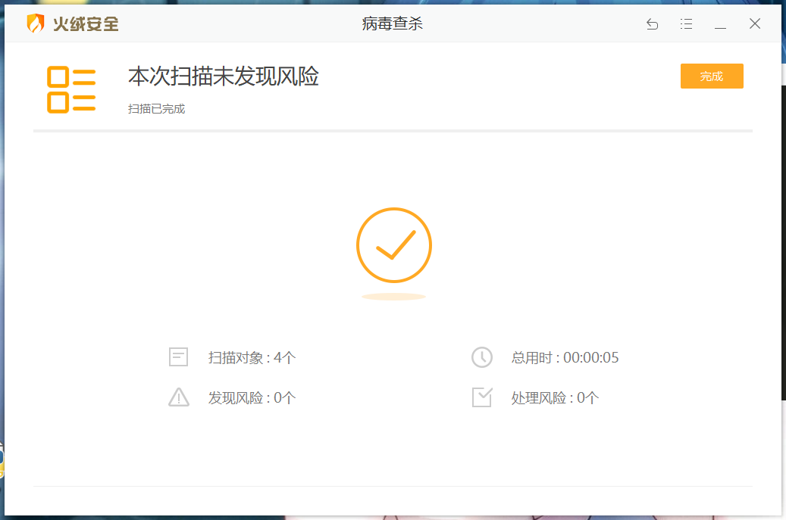Click the 病毒查杀 window title
Screen dimensions: 786x520
pos(393,23)
